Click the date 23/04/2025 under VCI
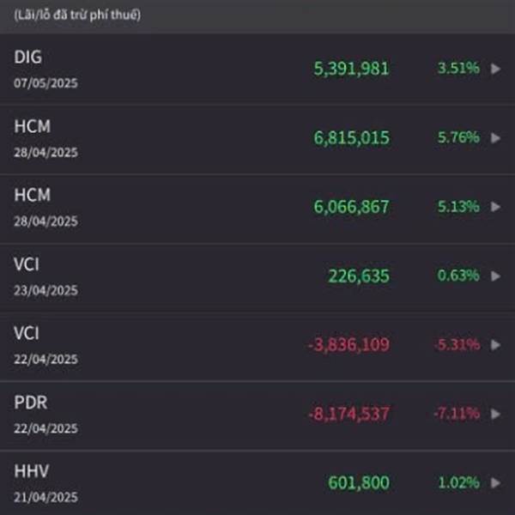Screen dimensions: 515x515 click(45, 290)
